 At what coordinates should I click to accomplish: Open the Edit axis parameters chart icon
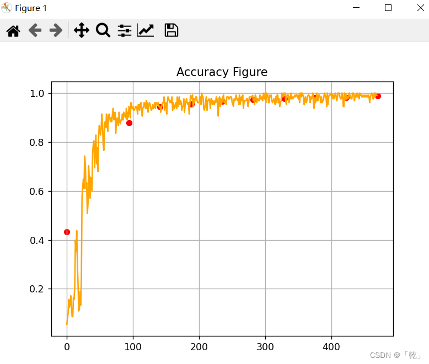pyautogui.click(x=146, y=30)
